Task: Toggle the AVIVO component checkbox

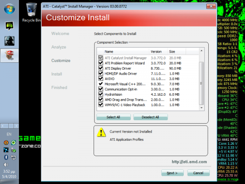Action: pyautogui.click(x=101, y=79)
